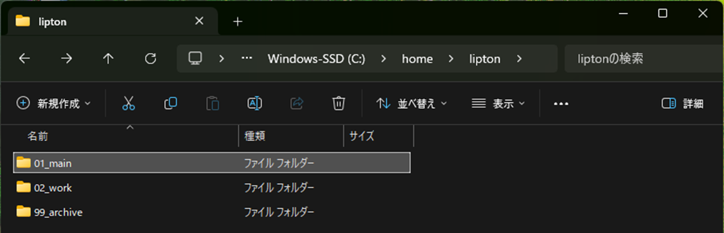Select the 02_work folder name
The width and height of the screenshot is (724, 233).
(x=53, y=188)
